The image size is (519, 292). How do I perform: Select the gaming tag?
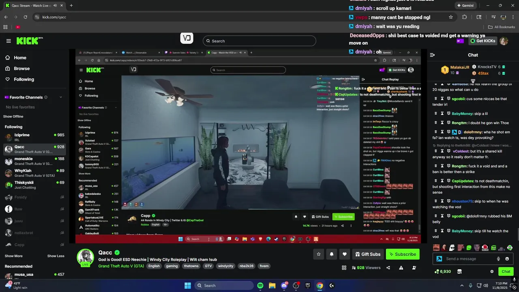(172, 266)
